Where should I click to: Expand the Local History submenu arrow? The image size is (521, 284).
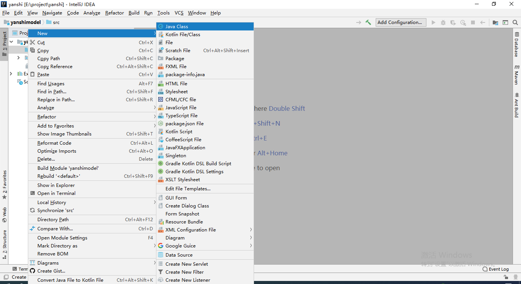coord(154,202)
